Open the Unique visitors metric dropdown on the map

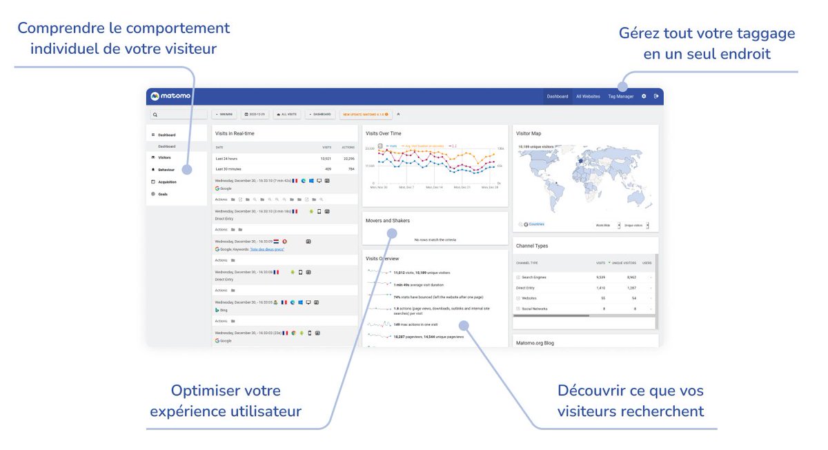636,226
